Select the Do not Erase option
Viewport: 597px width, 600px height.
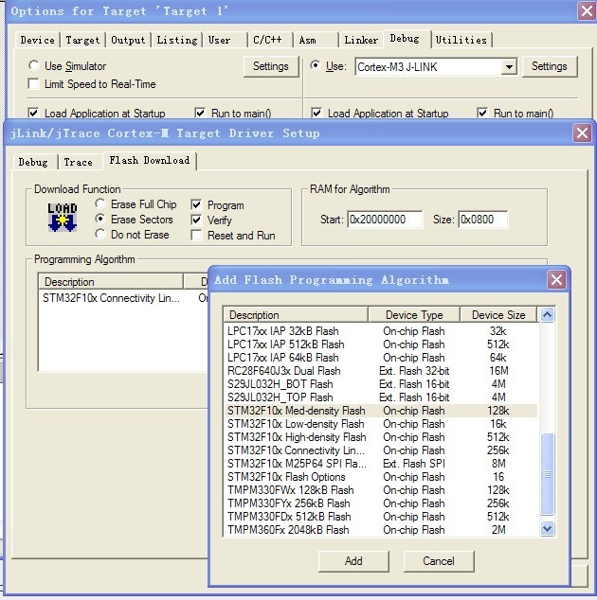pos(100,234)
